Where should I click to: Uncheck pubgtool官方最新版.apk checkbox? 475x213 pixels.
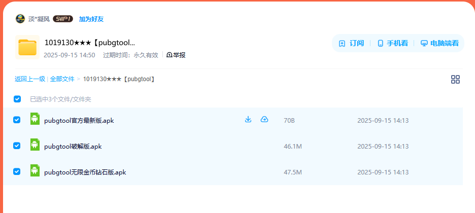coord(17,120)
